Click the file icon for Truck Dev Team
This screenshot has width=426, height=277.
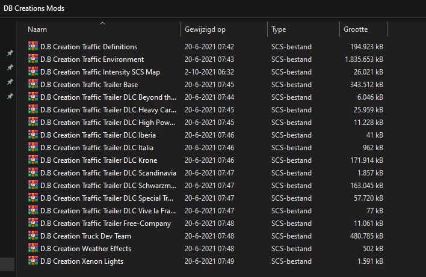click(x=32, y=236)
